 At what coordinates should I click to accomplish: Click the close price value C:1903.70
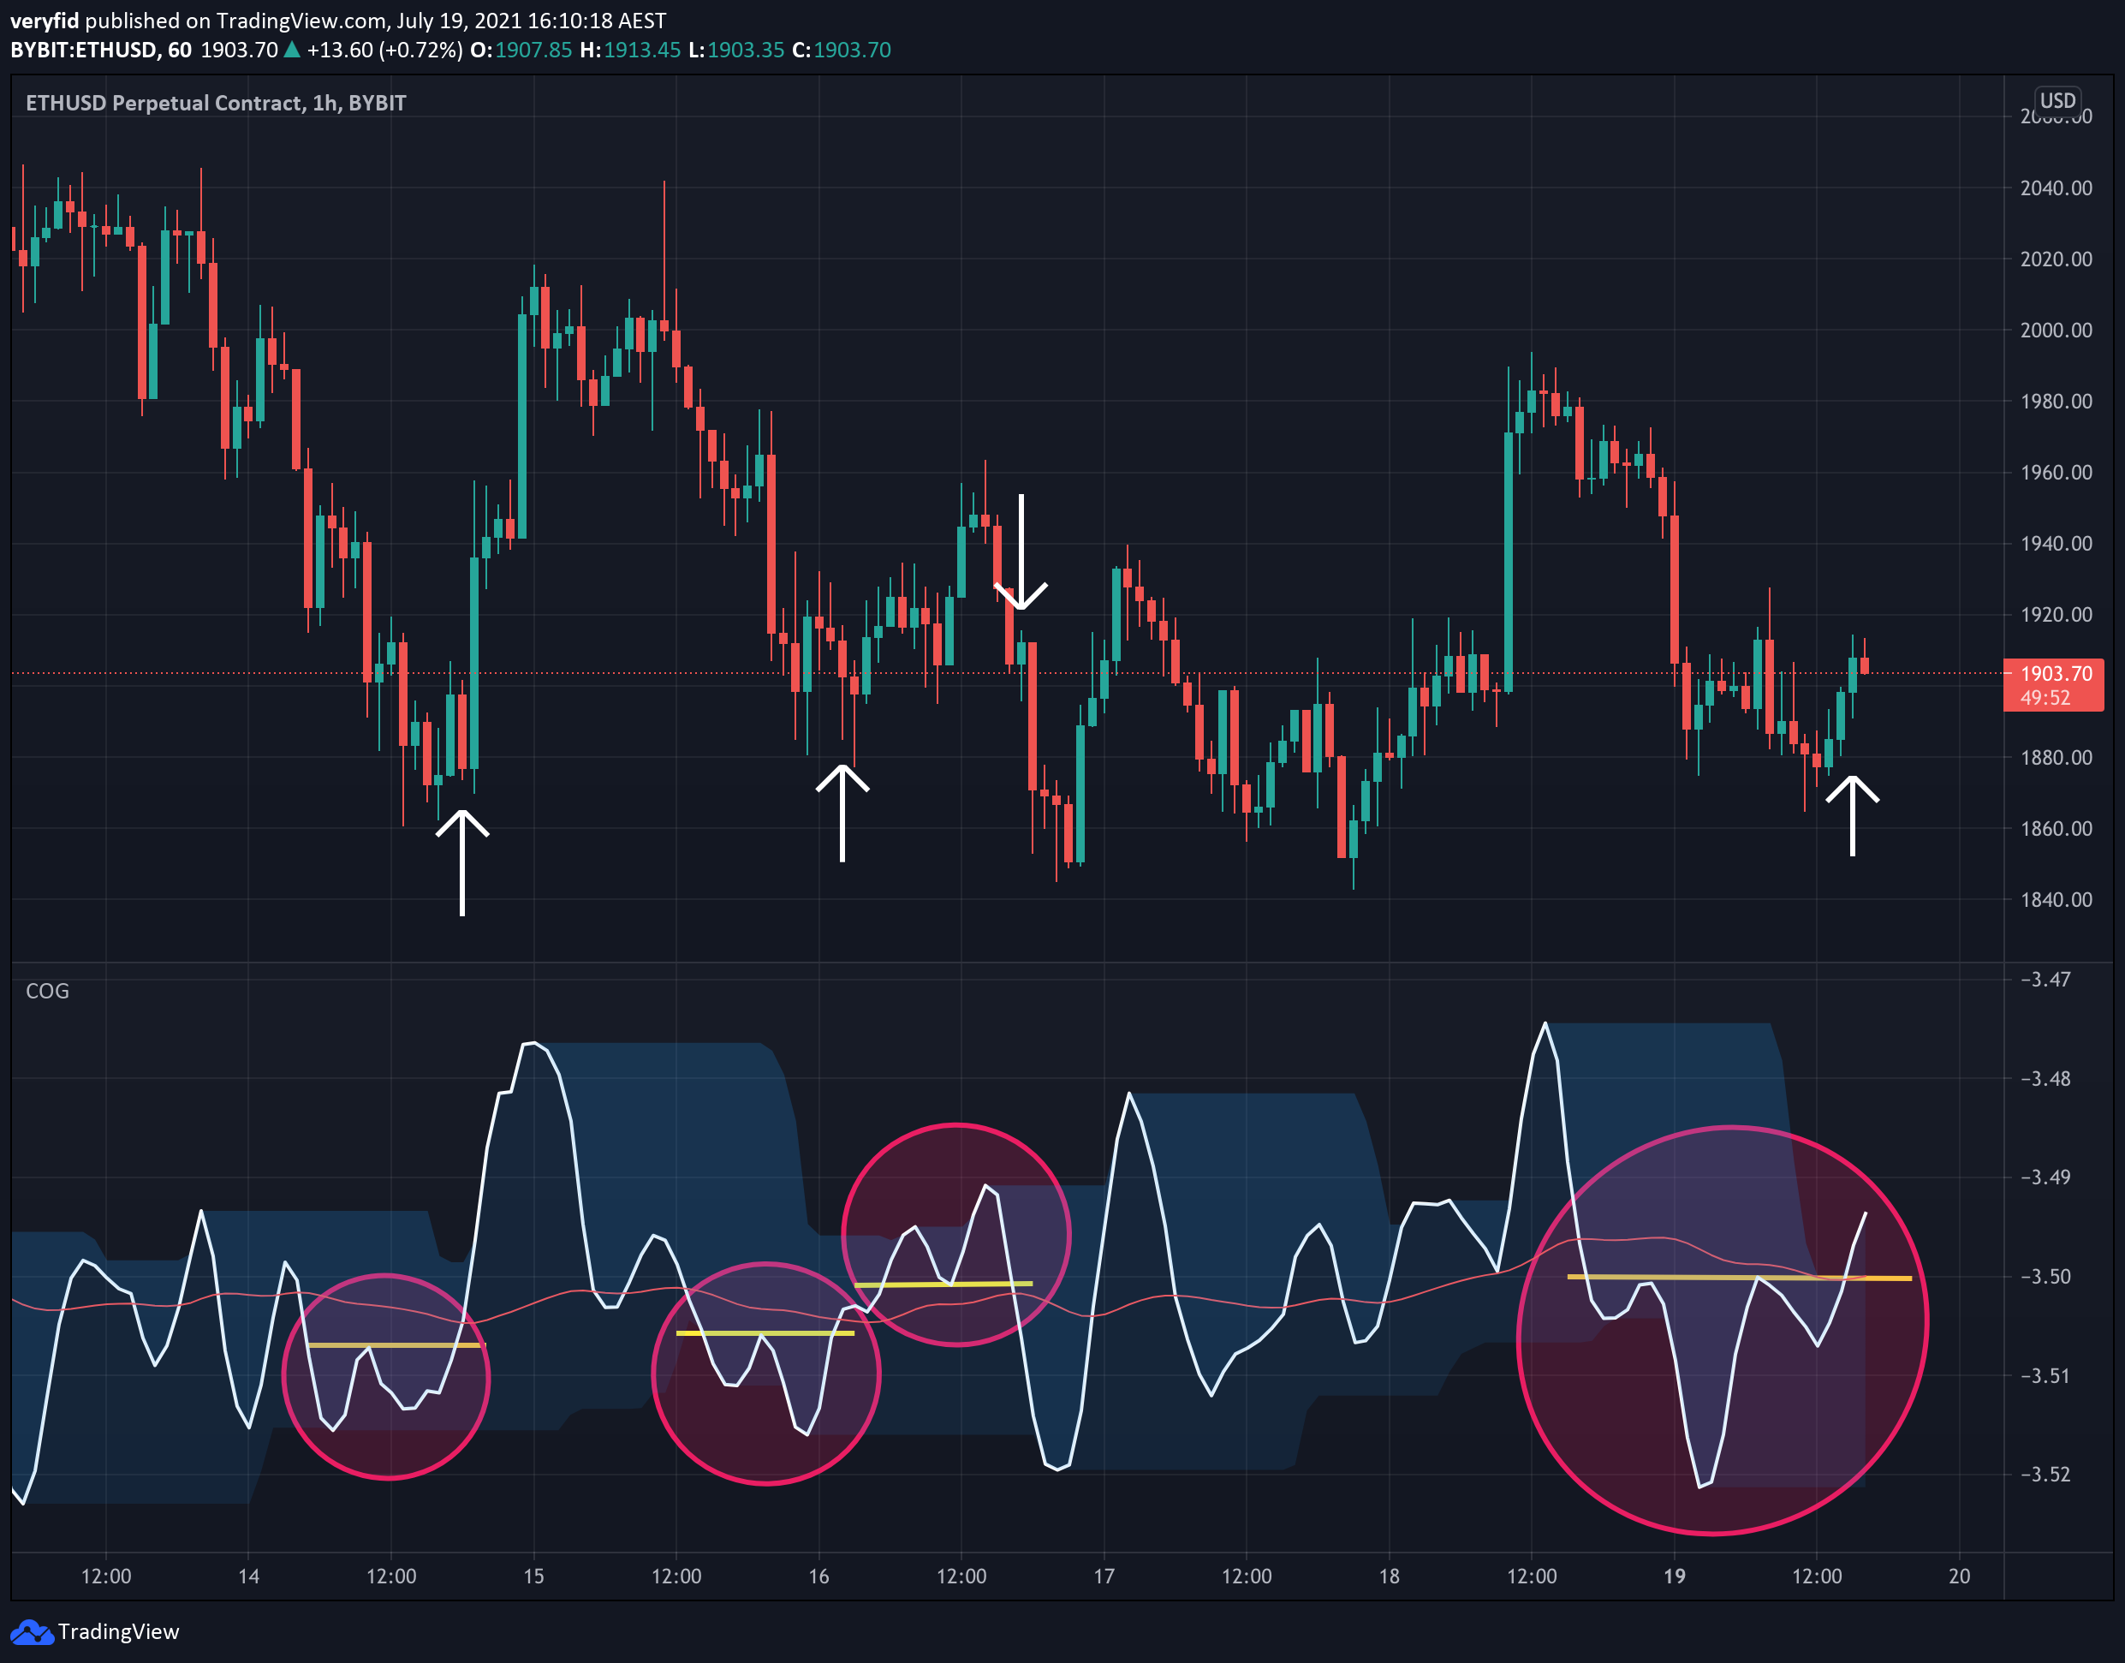click(841, 50)
